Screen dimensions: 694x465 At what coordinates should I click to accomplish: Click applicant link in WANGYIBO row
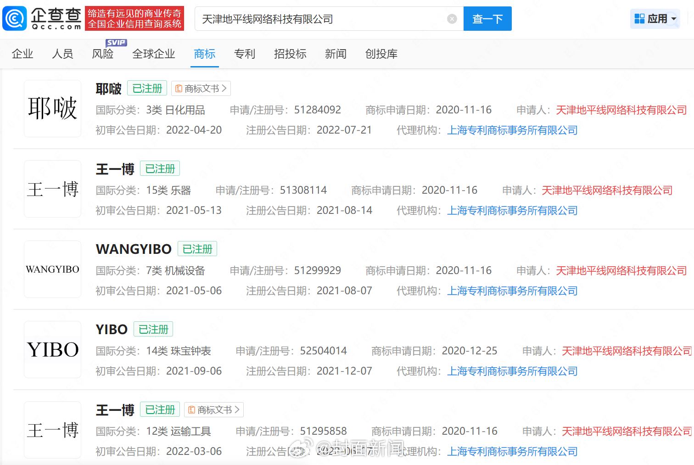point(621,271)
